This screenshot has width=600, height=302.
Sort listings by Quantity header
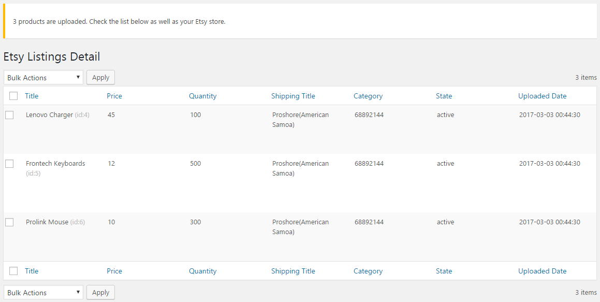203,96
